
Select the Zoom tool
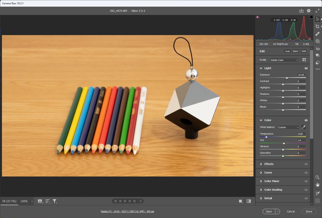318,177
